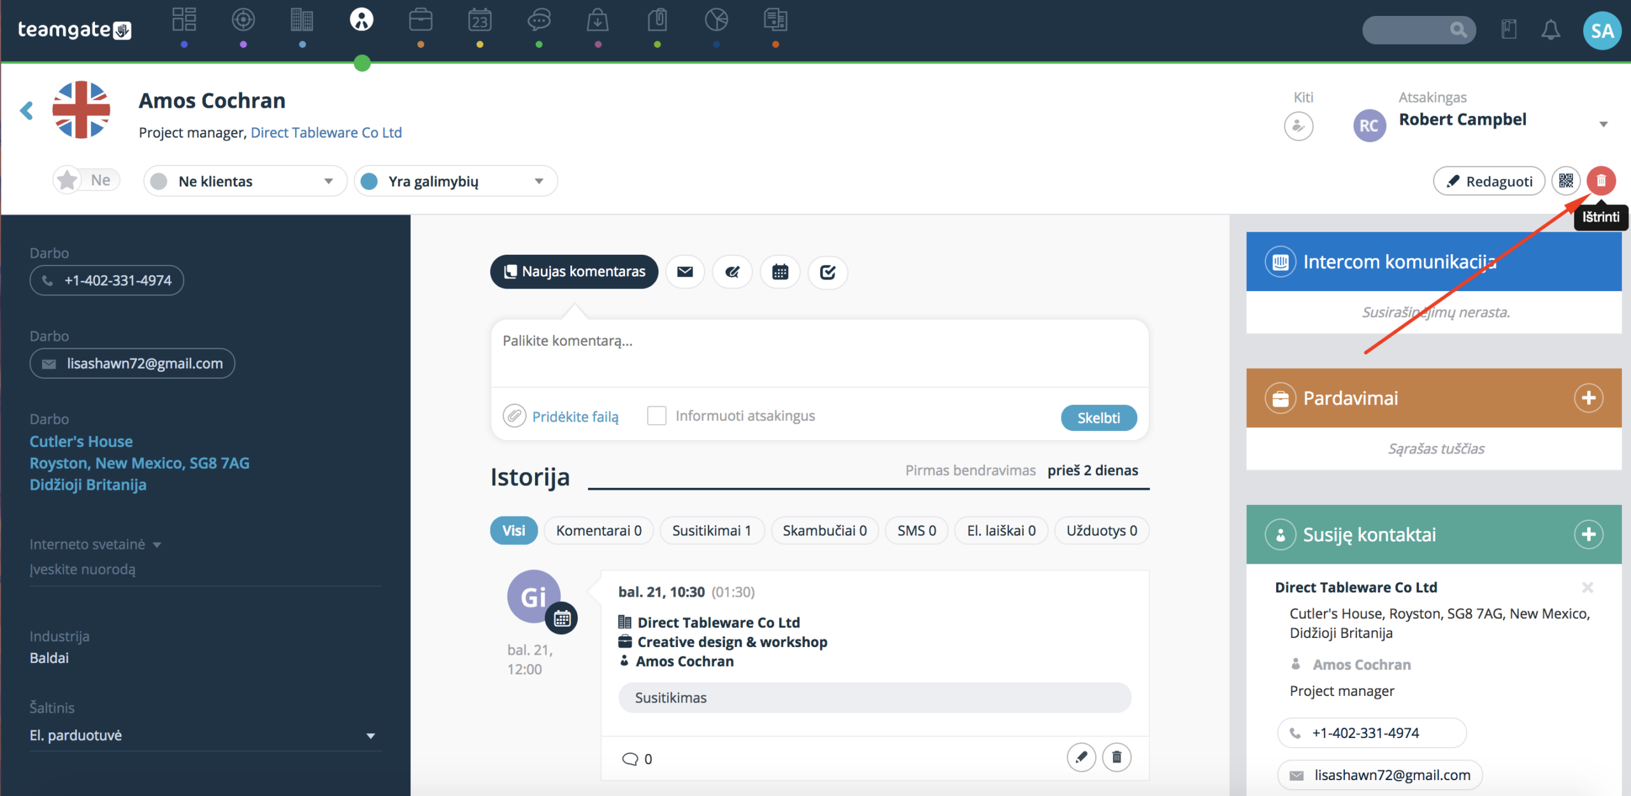Open the calendar icon in top navigation

(480, 20)
